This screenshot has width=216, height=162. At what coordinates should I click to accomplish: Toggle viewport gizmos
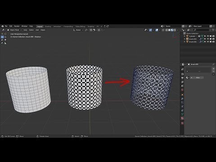pos(150,30)
